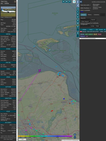Screen dimensions: 106x141
Task: Click the settings gear map button
Action: tap(78, 9)
